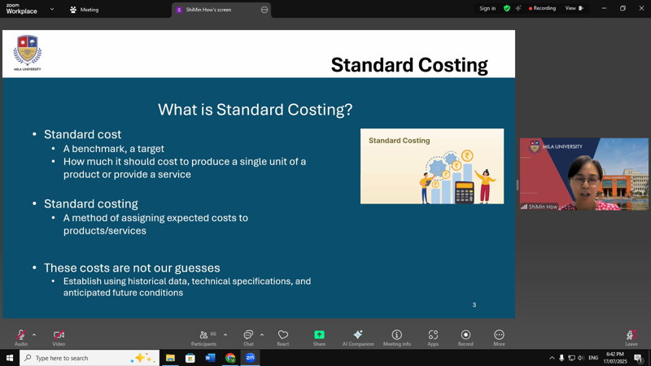Switch to the Meeting tab
This screenshot has height=366, width=651.
(x=84, y=10)
